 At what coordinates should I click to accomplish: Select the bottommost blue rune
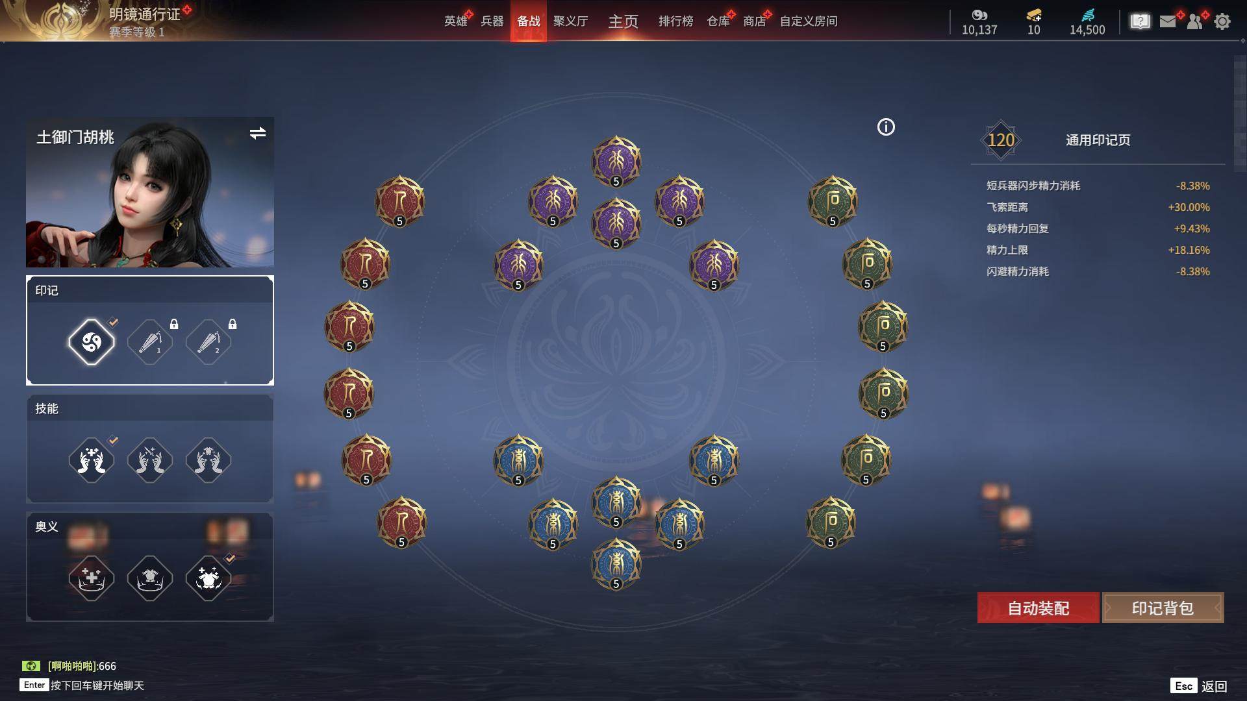[616, 563]
